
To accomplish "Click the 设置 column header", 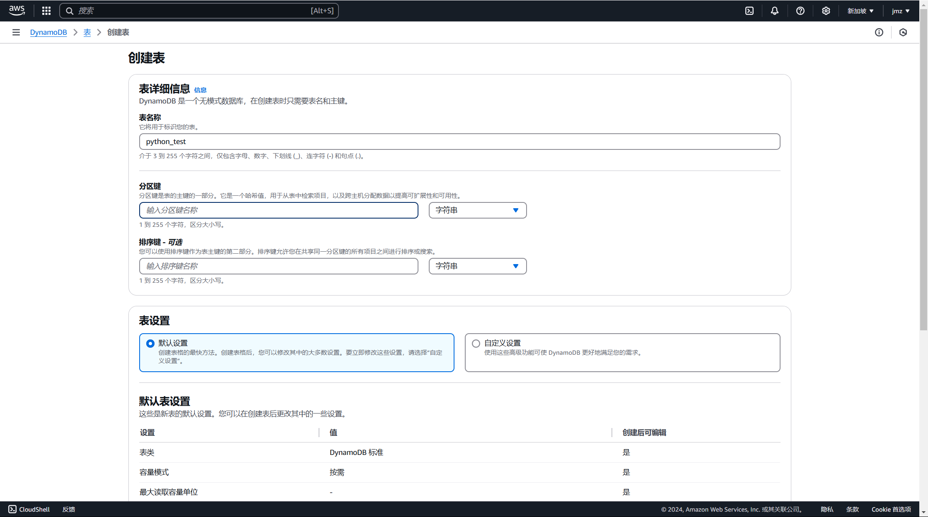I will click(x=147, y=433).
